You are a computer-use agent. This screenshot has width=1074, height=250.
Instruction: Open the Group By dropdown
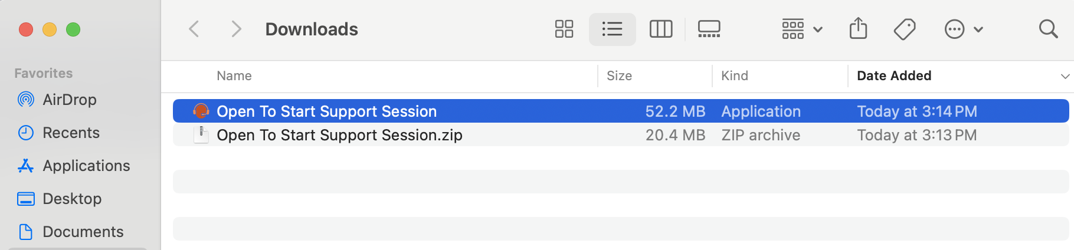(x=802, y=29)
